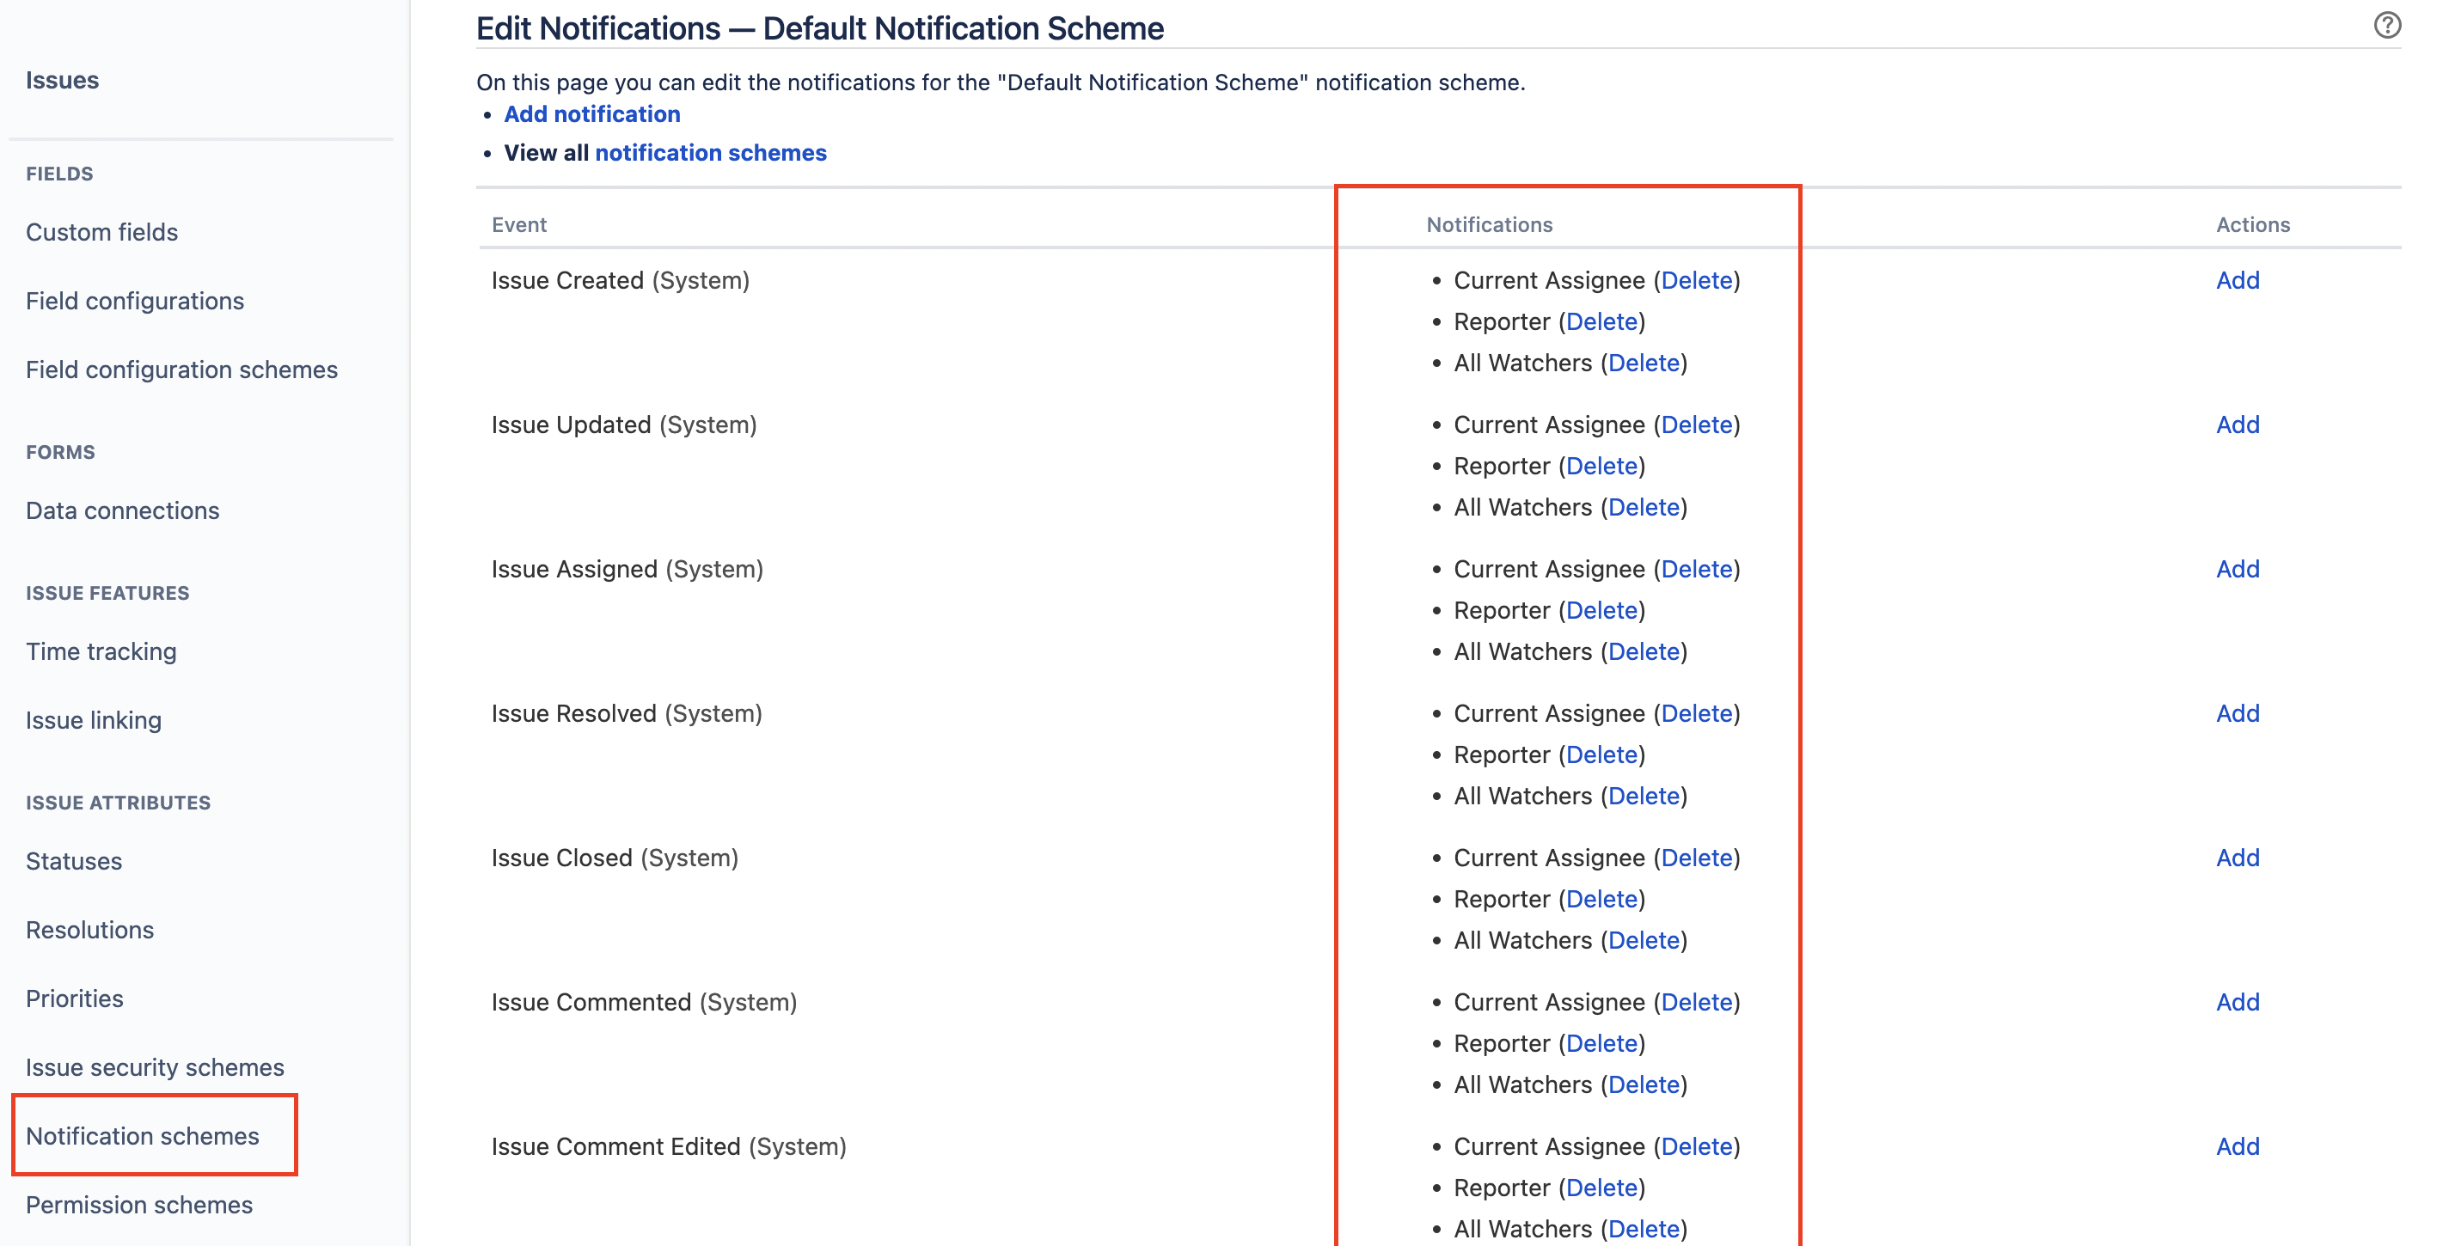Delete Reporter from Issue Comment Edited
This screenshot has width=2455, height=1246.
click(1602, 1188)
